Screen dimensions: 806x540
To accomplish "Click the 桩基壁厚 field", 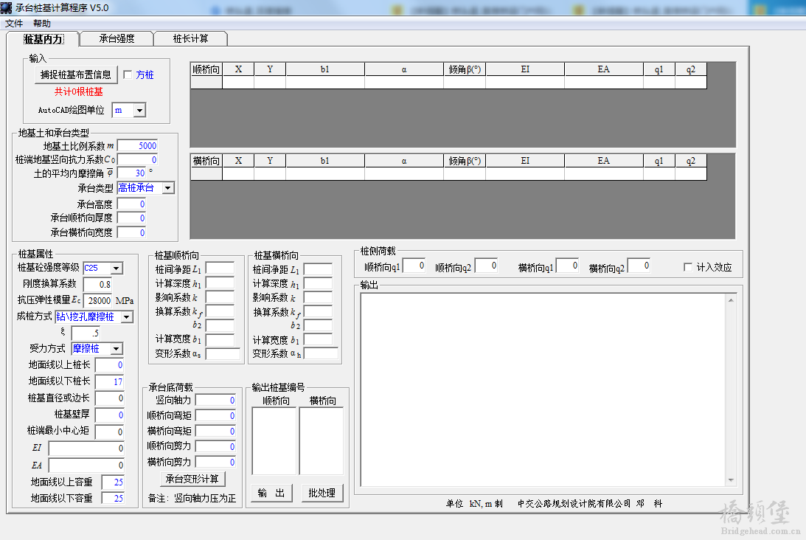I will pyautogui.click(x=109, y=415).
